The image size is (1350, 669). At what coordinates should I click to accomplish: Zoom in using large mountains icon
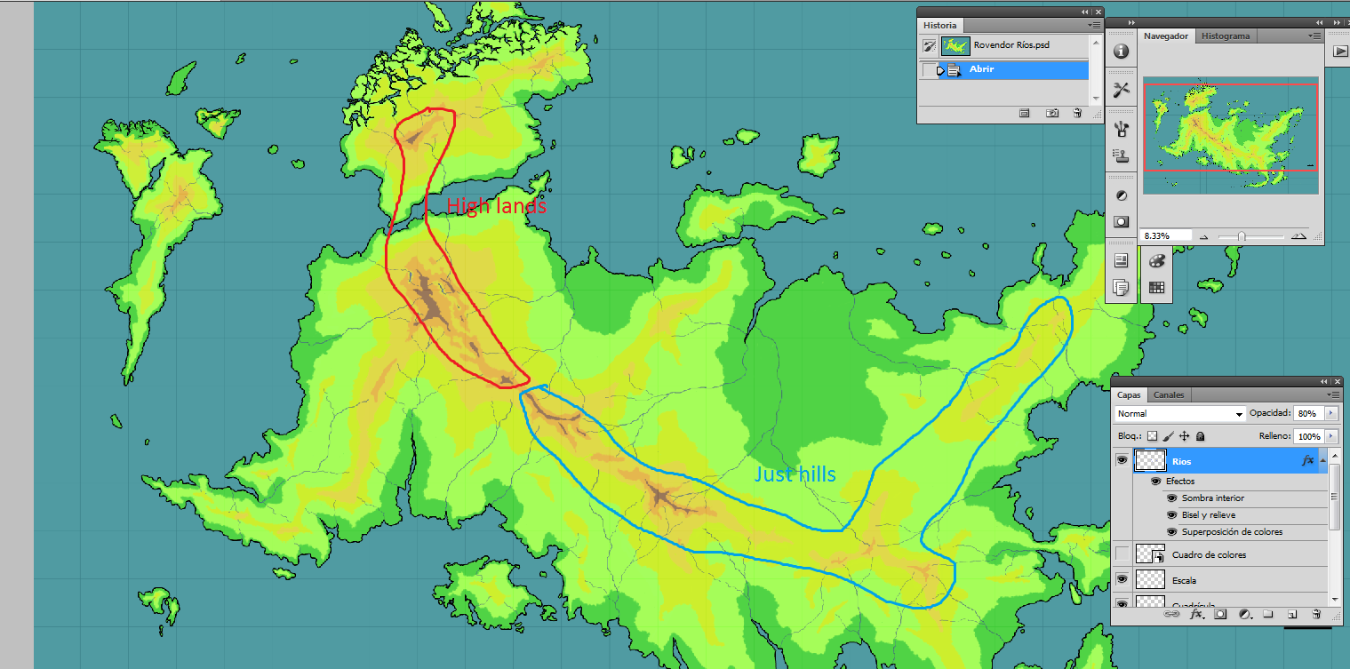tap(1298, 236)
